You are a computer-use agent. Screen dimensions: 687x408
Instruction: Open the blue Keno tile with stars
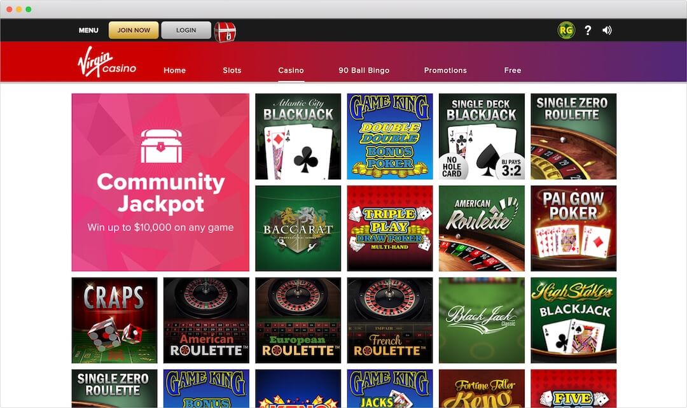[x=298, y=389]
